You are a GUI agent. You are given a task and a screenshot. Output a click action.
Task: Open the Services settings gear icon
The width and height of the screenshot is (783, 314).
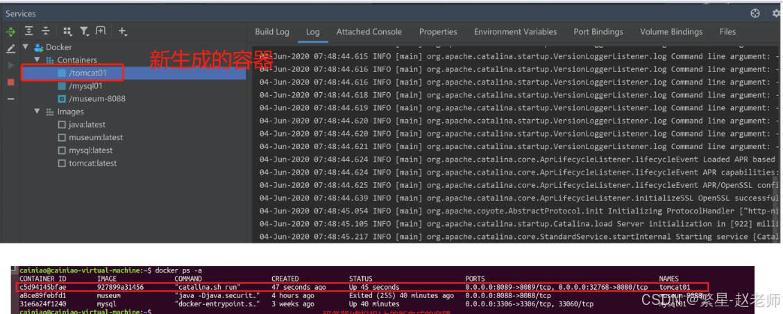click(x=777, y=13)
